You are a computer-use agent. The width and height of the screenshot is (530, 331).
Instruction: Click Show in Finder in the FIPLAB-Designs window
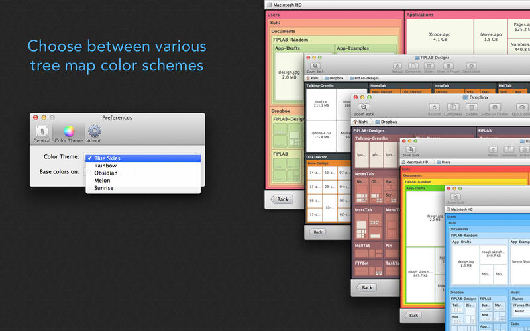(449, 68)
